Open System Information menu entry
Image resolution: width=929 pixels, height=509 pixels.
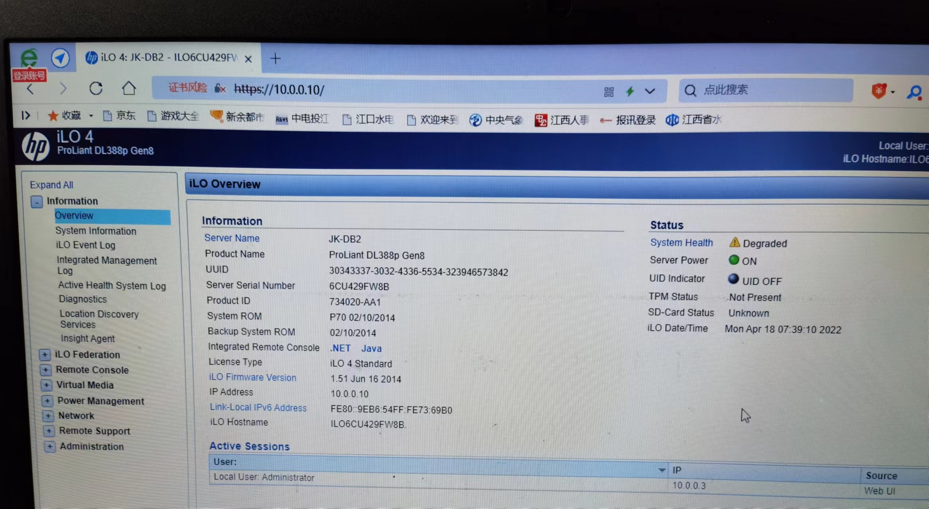point(96,231)
